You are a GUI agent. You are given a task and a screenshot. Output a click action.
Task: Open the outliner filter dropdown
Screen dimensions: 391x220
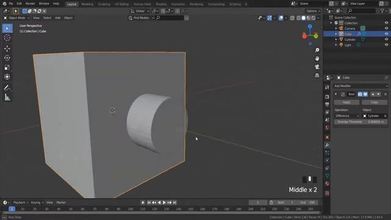(384, 11)
